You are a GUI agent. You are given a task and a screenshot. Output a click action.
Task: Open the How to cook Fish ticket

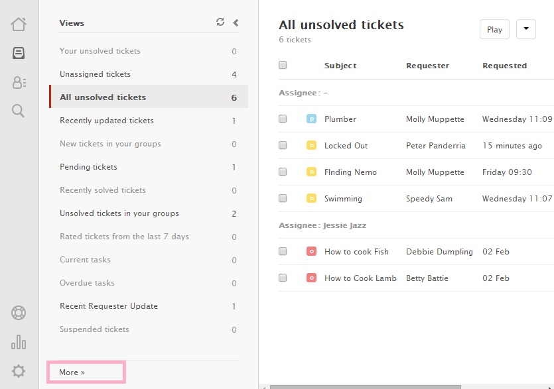tap(356, 252)
